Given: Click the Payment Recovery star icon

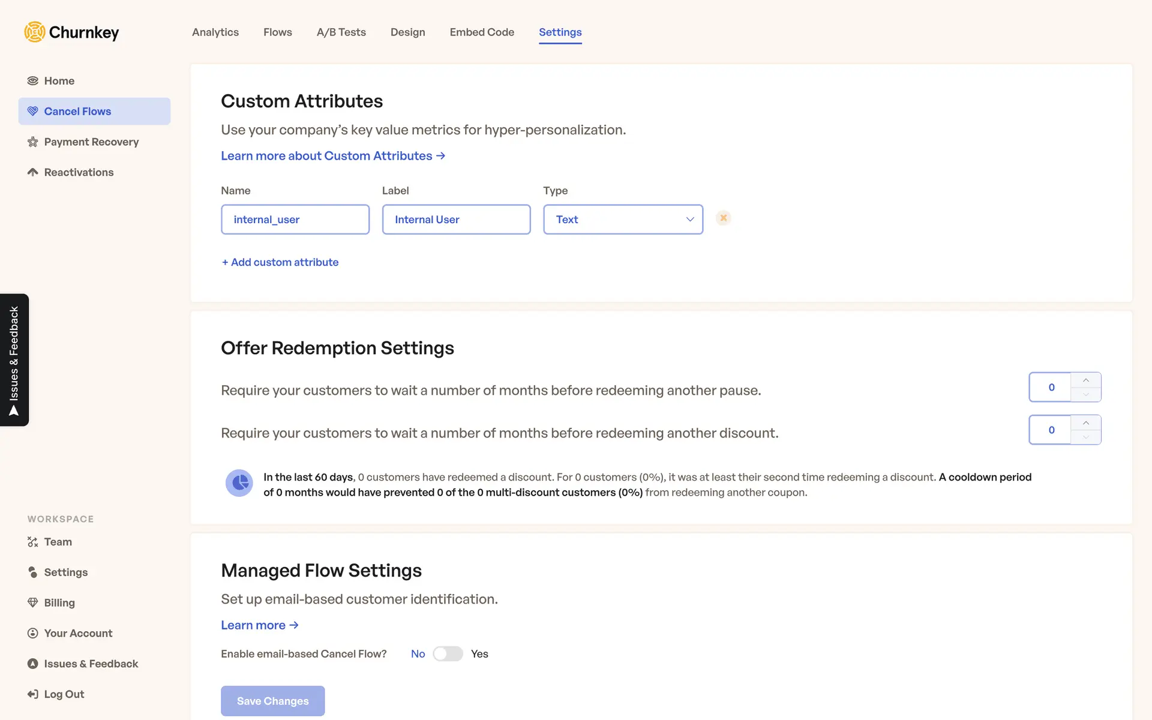Looking at the screenshot, I should coord(33,142).
